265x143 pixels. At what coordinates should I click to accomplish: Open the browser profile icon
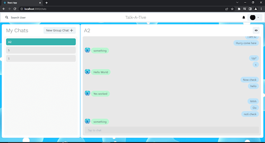[x=256, y=9]
